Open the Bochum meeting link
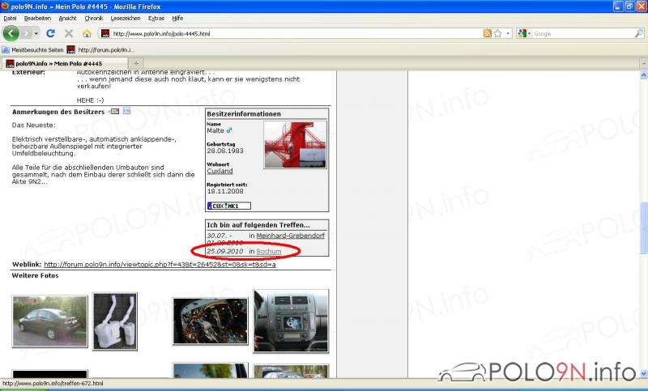 point(269,252)
